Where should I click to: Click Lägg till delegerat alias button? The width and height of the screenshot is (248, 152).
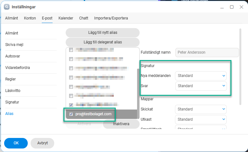(x=103, y=42)
